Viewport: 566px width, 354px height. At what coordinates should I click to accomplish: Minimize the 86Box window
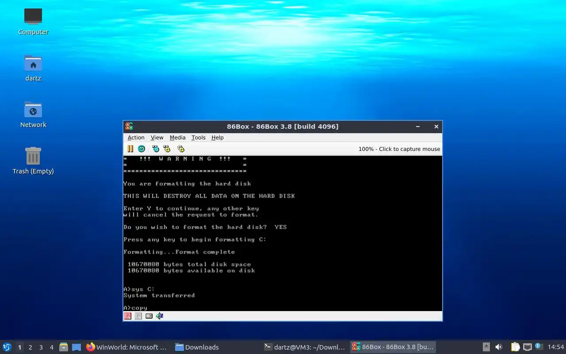[x=418, y=127]
